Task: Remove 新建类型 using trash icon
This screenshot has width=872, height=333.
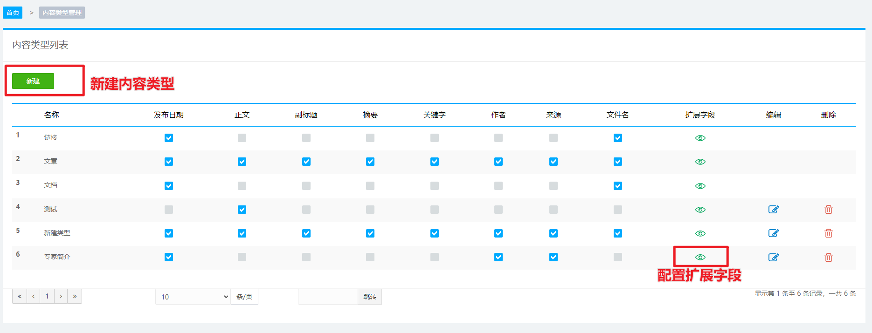Action: (x=828, y=233)
